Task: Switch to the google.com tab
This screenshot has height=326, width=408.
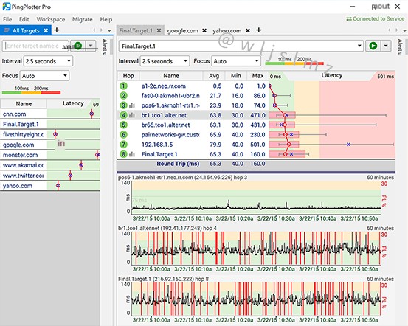Action: click(183, 31)
